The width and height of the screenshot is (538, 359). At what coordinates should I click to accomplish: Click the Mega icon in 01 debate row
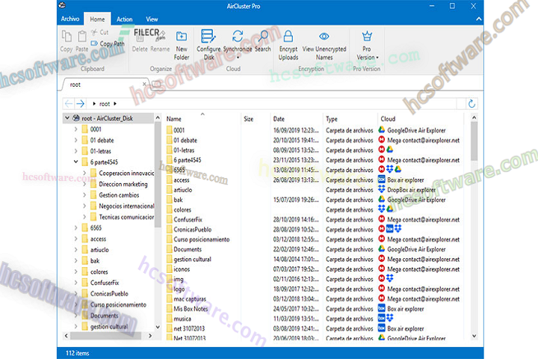point(382,140)
